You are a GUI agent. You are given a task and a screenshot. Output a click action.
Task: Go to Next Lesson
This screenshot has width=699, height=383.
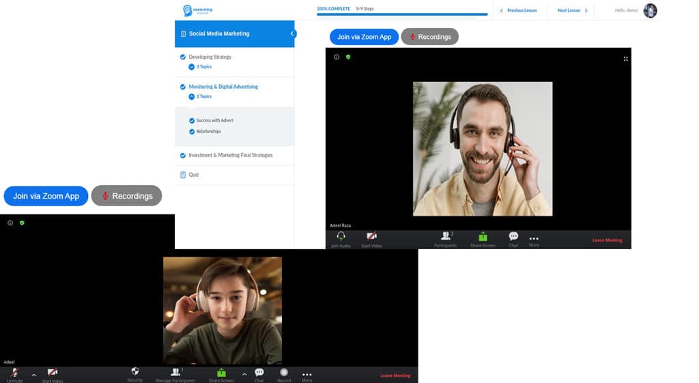572,10
